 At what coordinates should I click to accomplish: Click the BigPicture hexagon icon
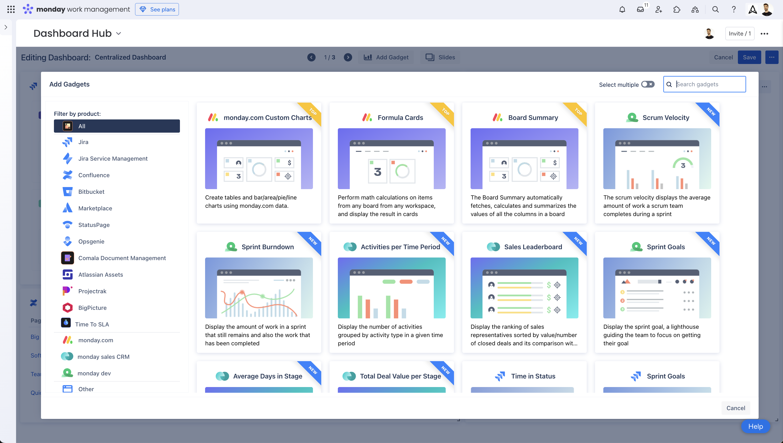68,308
